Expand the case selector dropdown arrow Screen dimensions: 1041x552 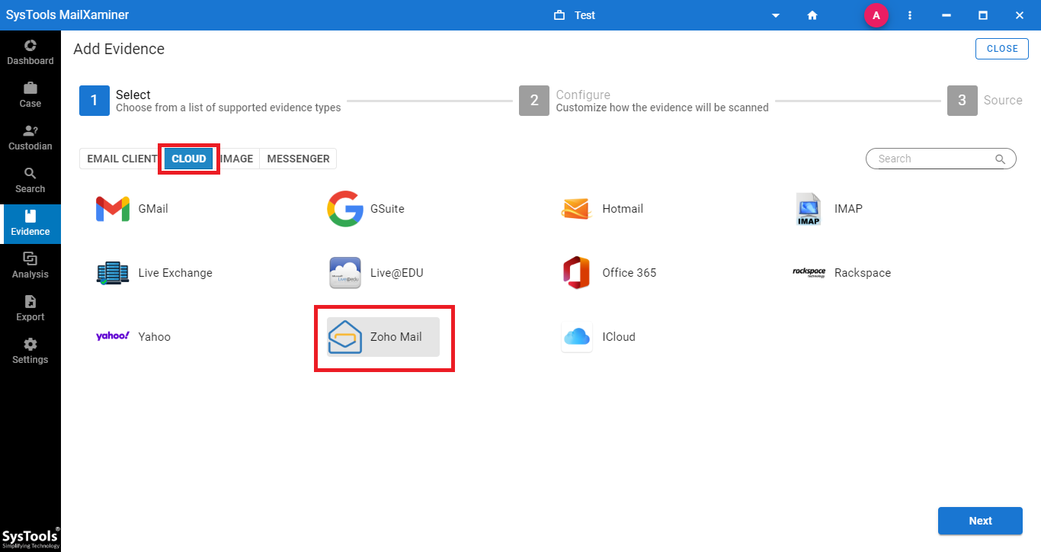[x=776, y=15]
